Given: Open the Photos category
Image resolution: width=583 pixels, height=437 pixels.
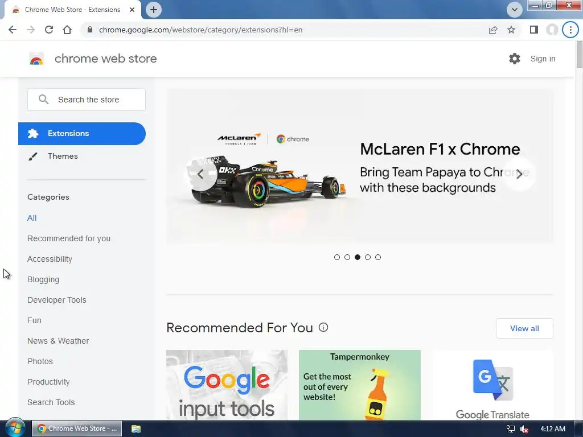Looking at the screenshot, I should (40, 361).
